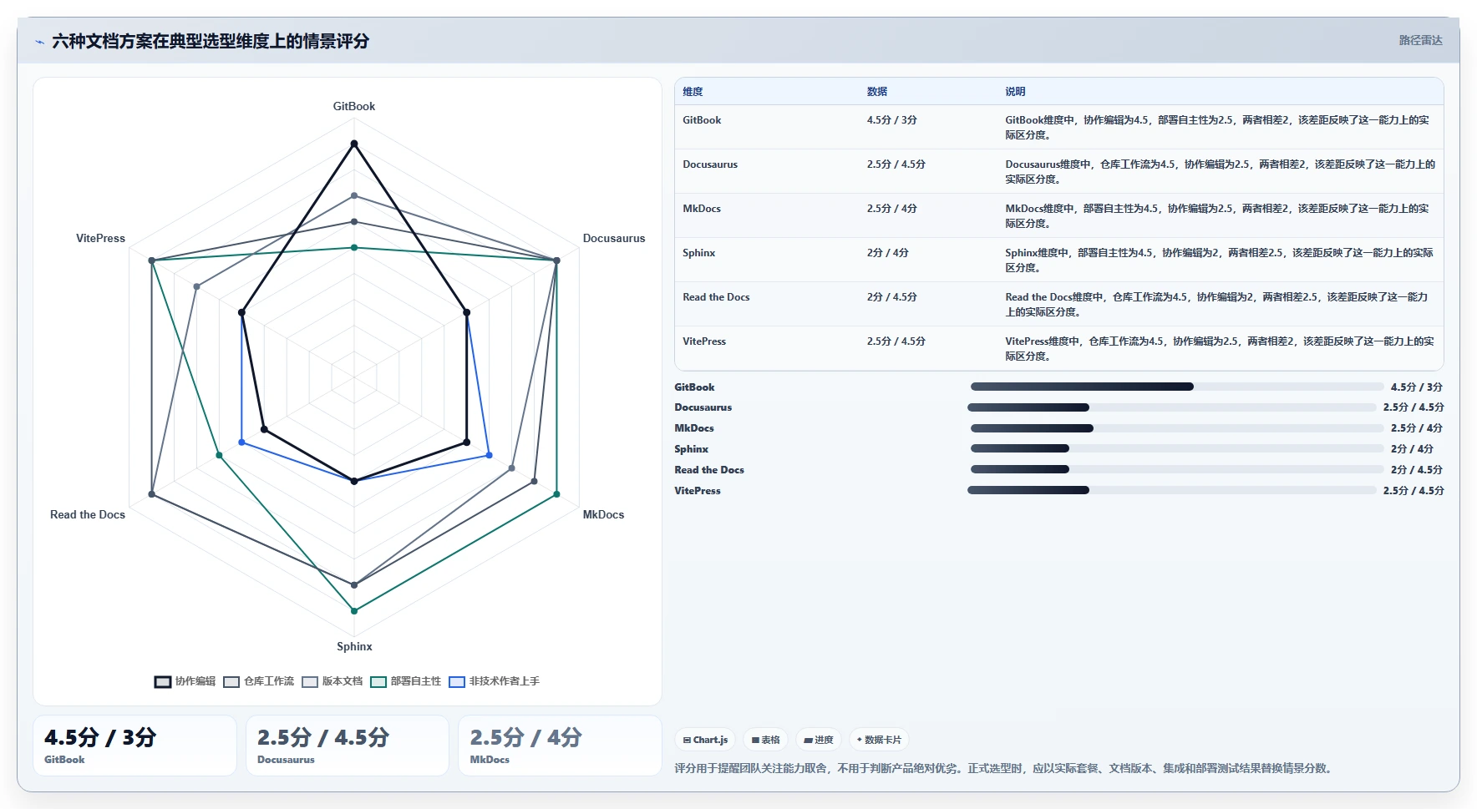Image resolution: width=1477 pixels, height=809 pixels.
Task: Open the Docusaurus 2.5分 / 4.5分 stat card
Action: click(x=348, y=746)
